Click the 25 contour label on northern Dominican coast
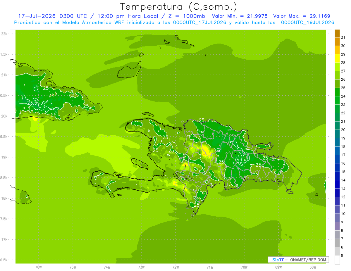Viewport: 351px width, 271px height. pyautogui.click(x=202, y=120)
